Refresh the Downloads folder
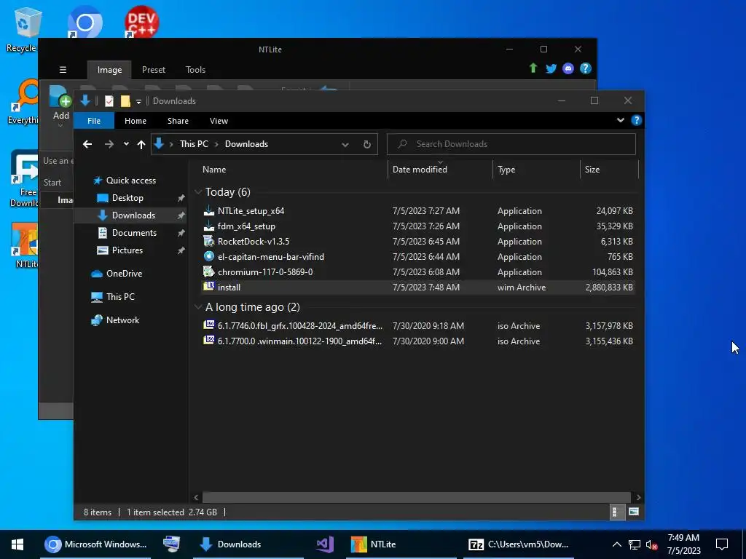Viewport: 746px width, 559px height. tap(367, 145)
